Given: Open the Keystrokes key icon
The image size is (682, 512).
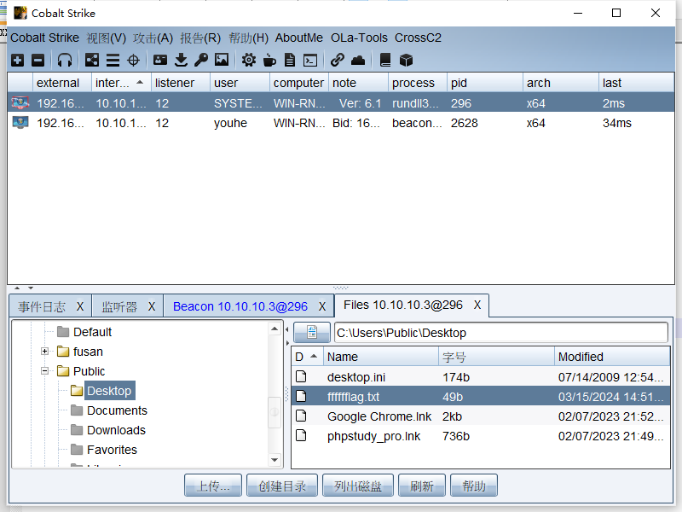Looking at the screenshot, I should pos(201,60).
